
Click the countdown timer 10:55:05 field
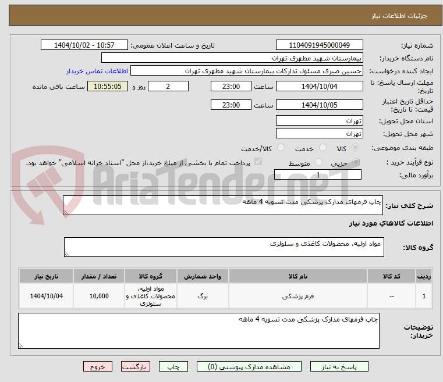(108, 86)
